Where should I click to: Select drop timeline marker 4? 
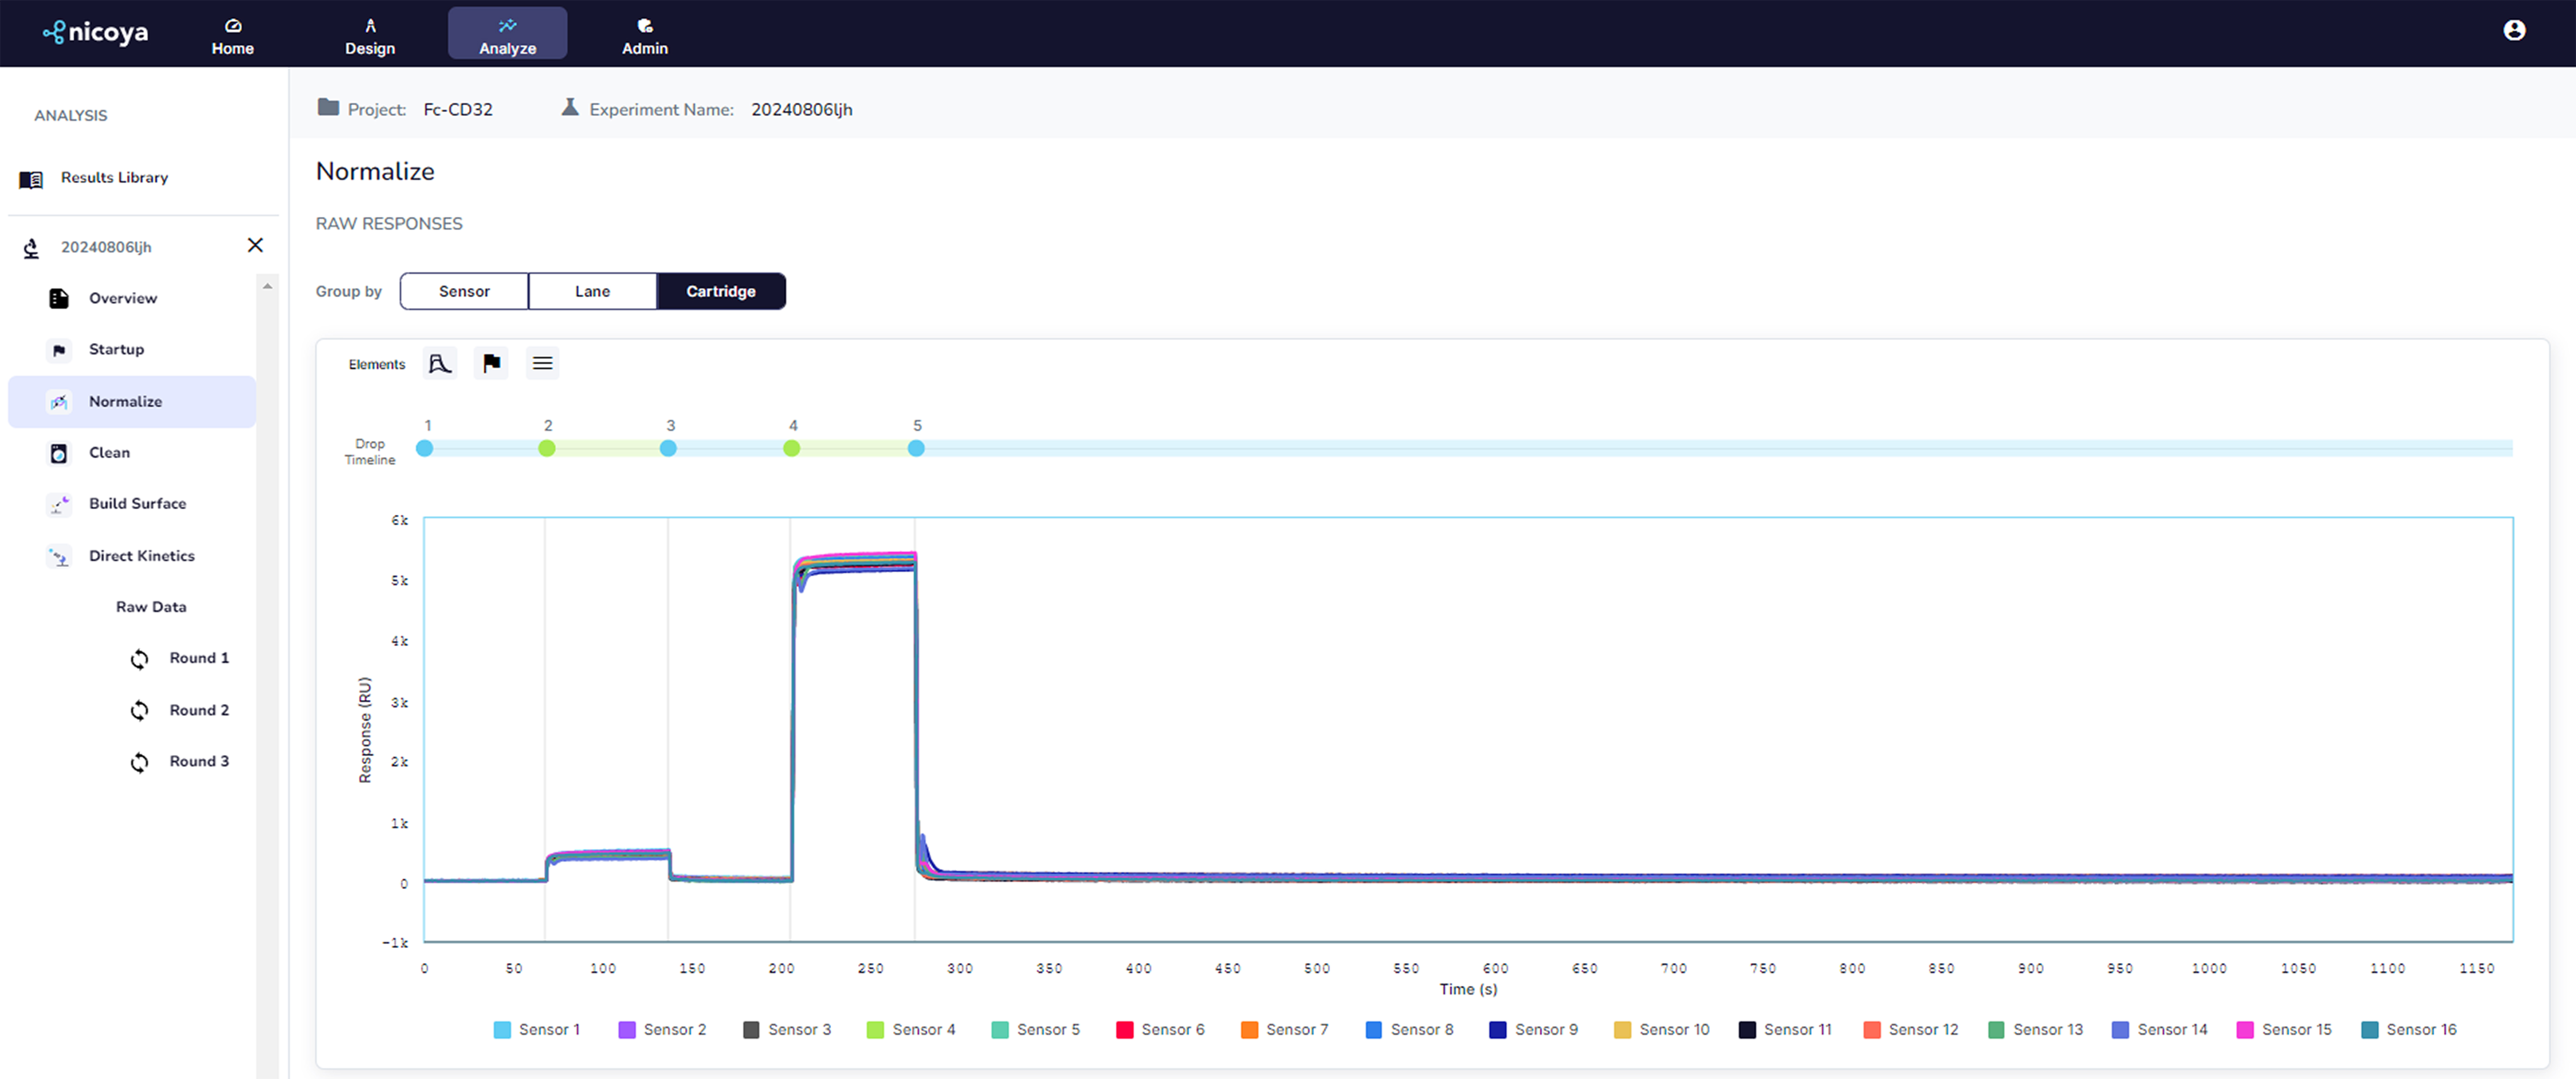tap(792, 448)
